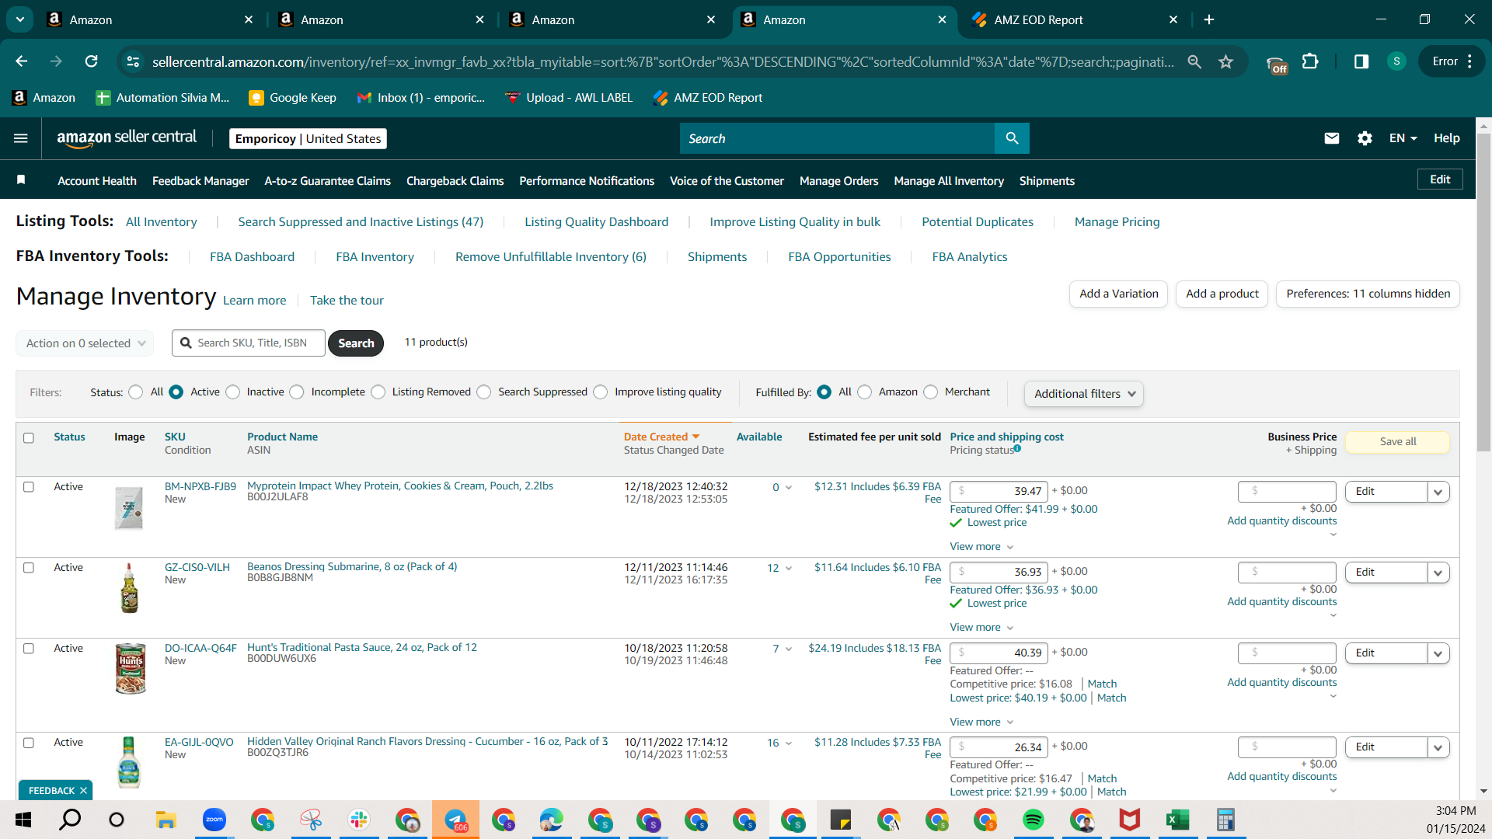Open Edit dropdown arrow for Hunt's Pasta Sauce row

(1438, 653)
